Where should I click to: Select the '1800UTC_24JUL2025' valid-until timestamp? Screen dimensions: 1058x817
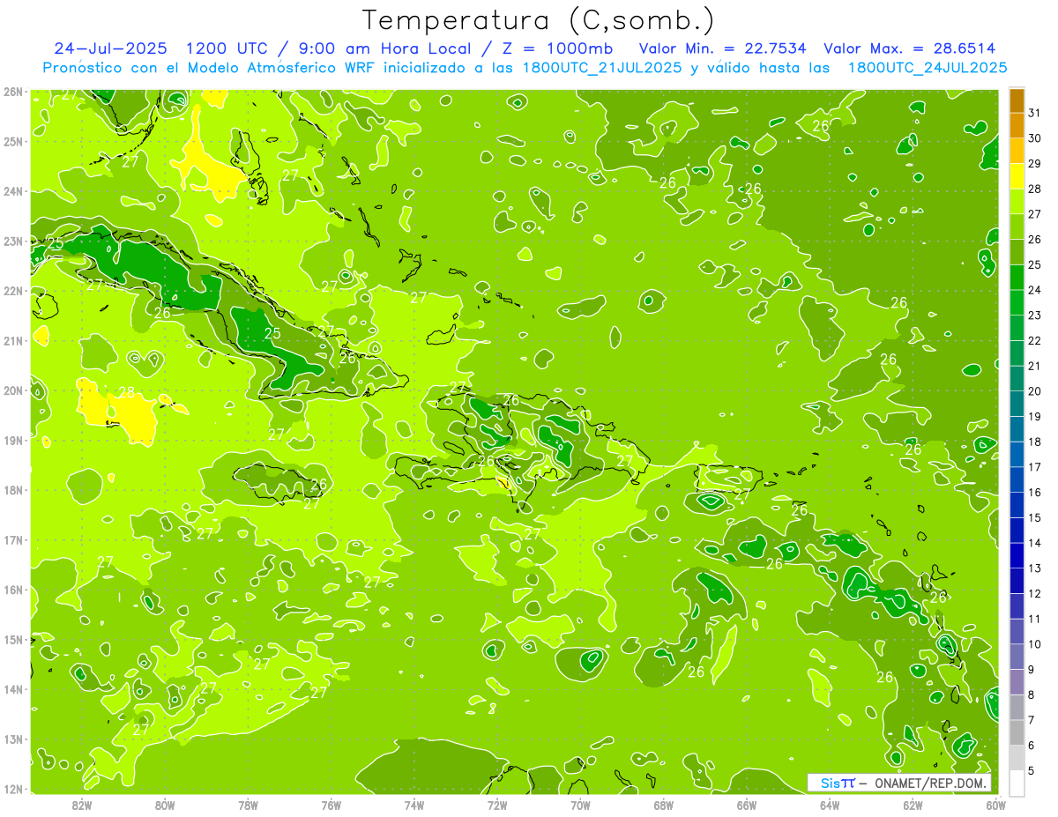coord(927,67)
